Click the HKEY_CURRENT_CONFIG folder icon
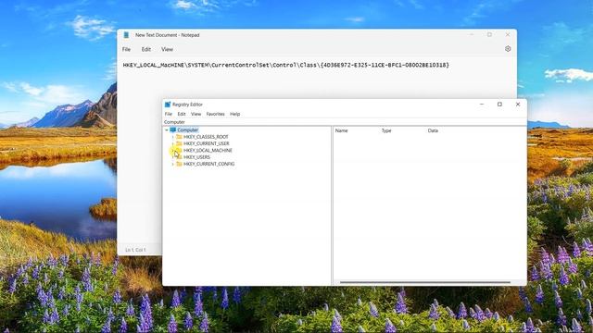The image size is (593, 333). pos(179,165)
